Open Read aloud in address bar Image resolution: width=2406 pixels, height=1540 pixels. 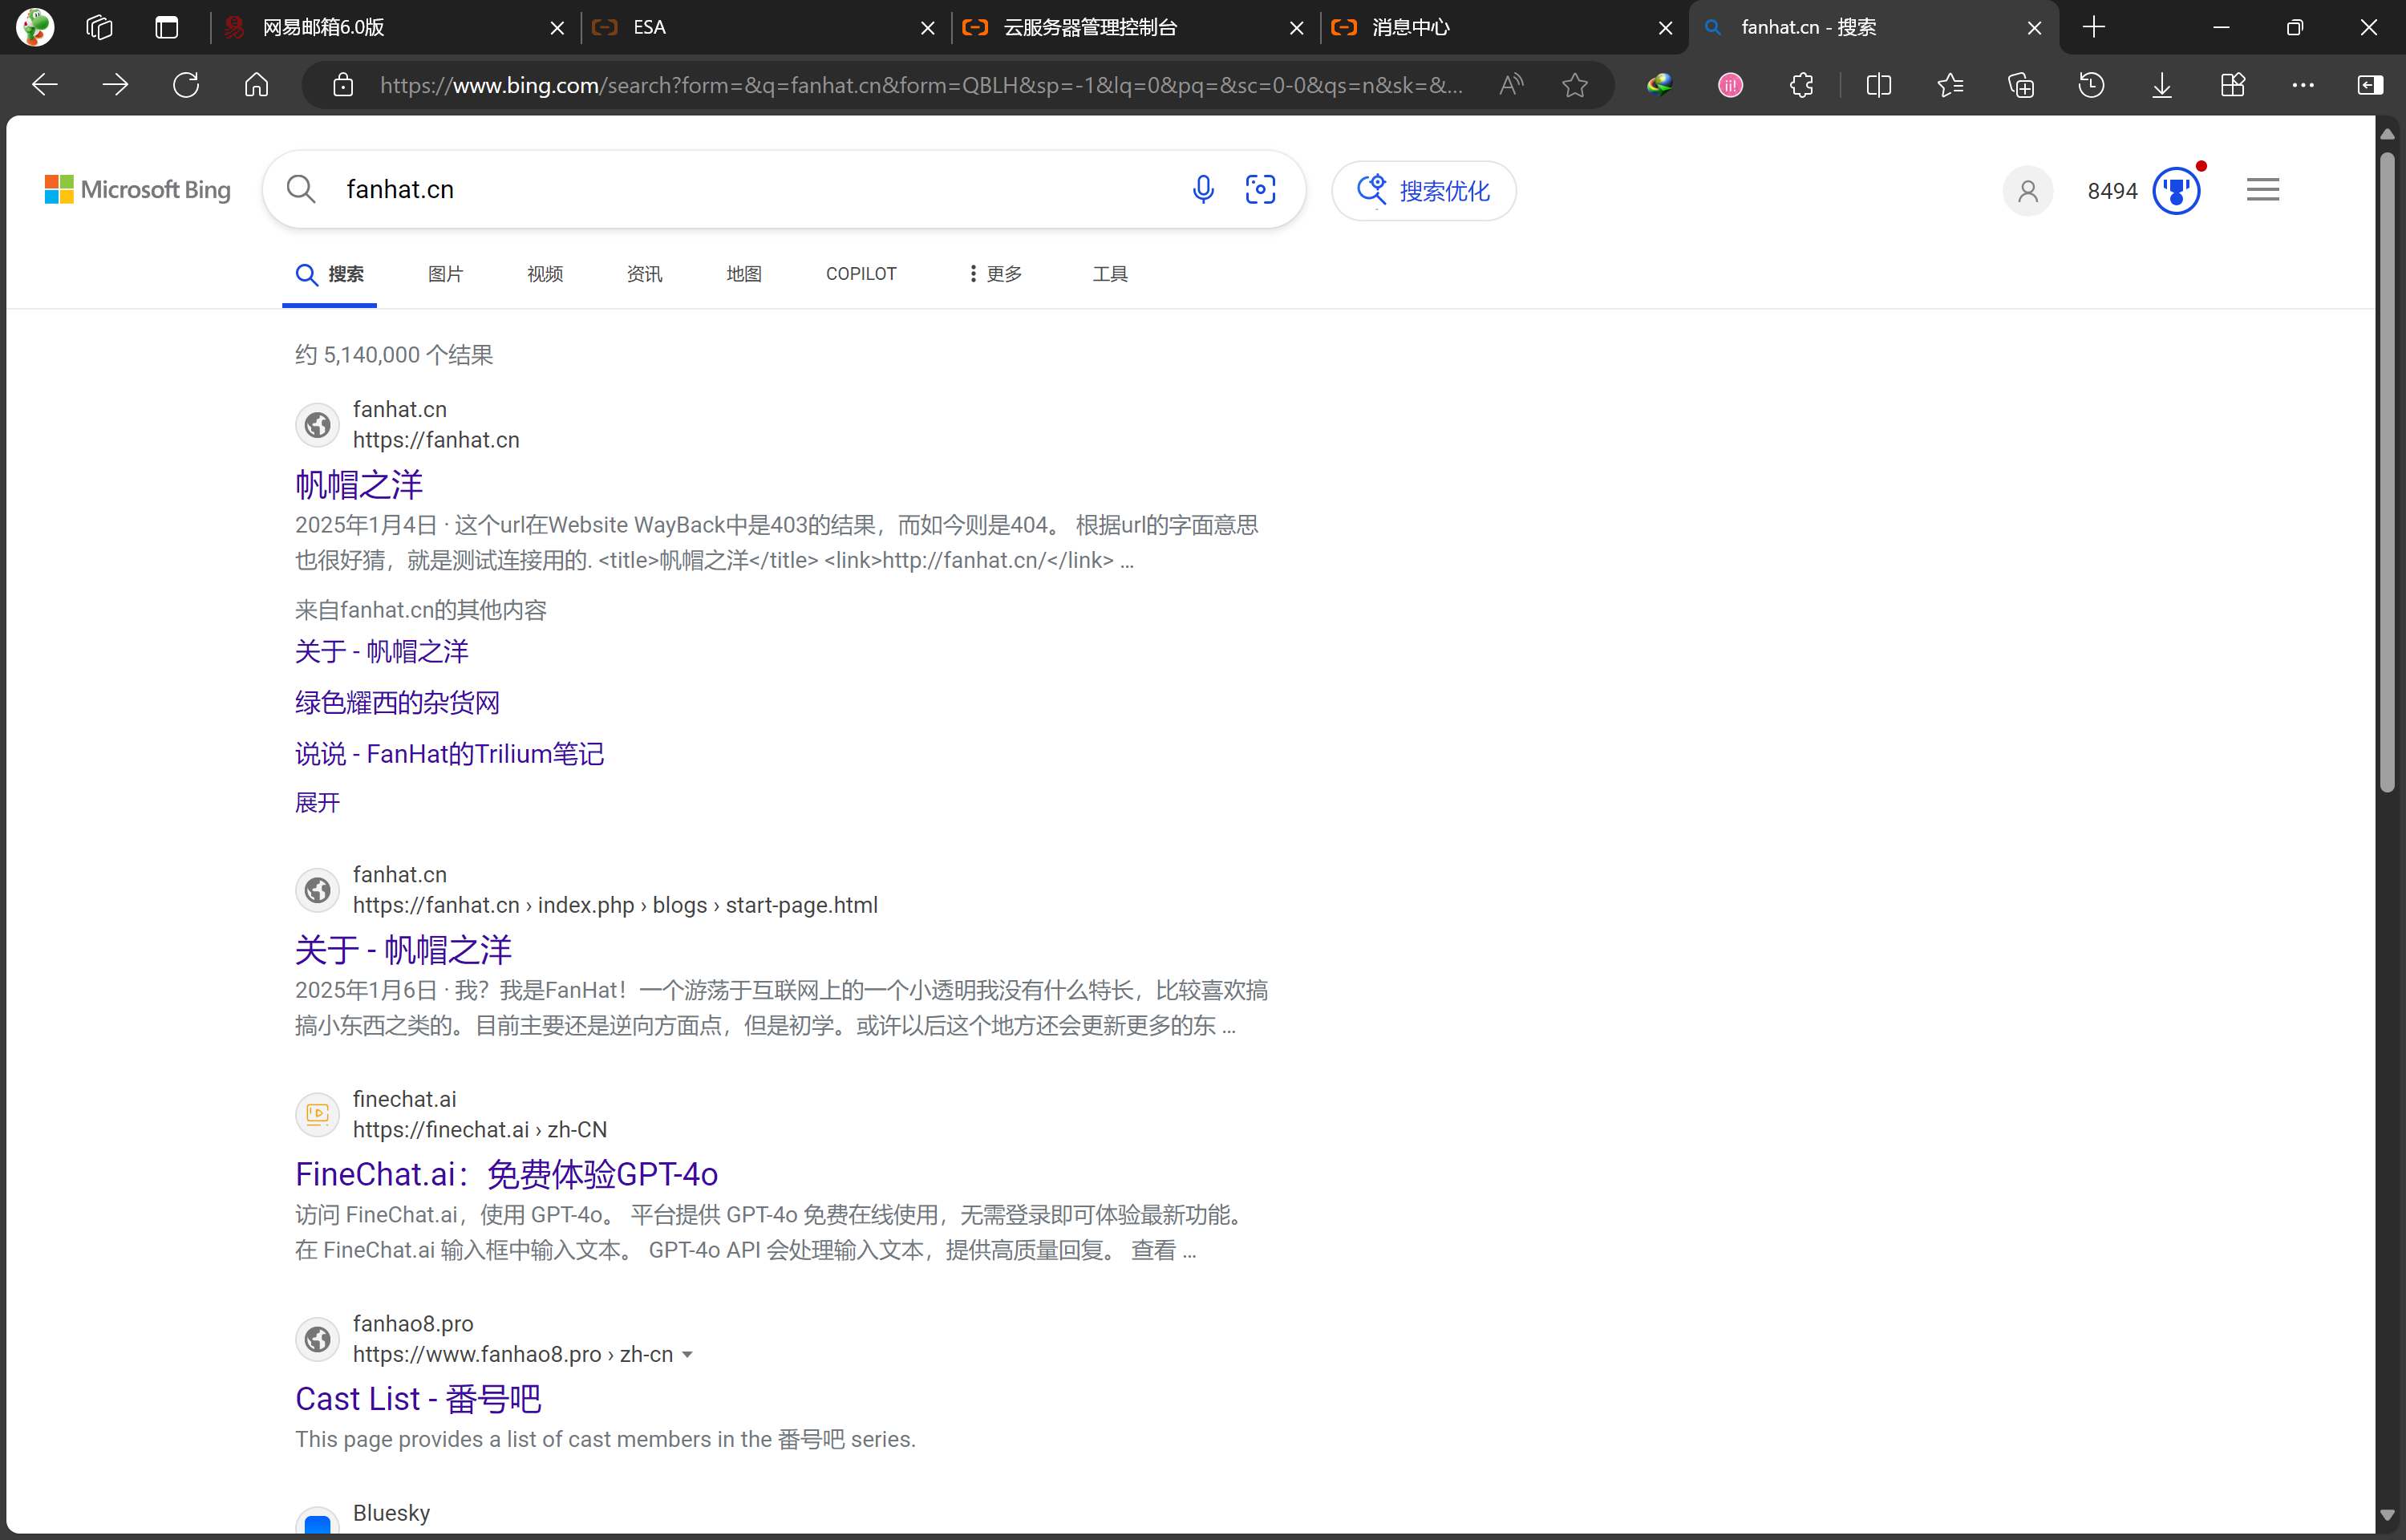1512,85
